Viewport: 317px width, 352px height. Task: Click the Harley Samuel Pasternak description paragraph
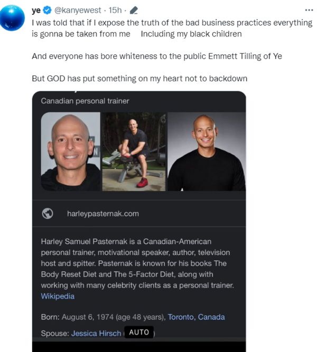pos(137,269)
